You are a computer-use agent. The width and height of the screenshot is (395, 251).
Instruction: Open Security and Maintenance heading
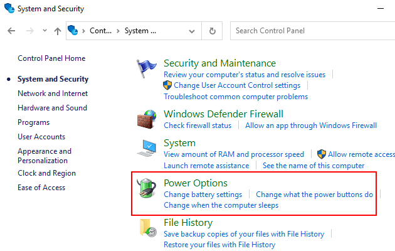[x=219, y=63]
